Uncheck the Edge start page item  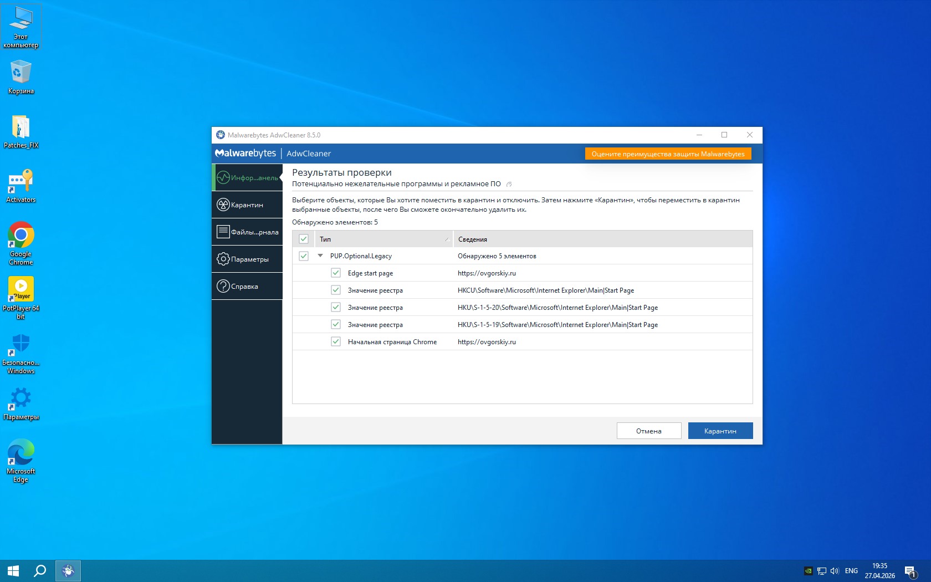pyautogui.click(x=336, y=273)
